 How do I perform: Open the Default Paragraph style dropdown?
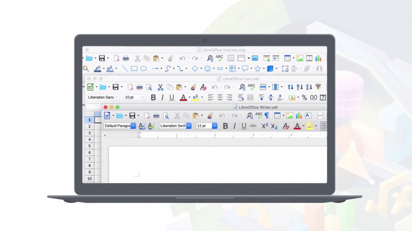(133, 126)
